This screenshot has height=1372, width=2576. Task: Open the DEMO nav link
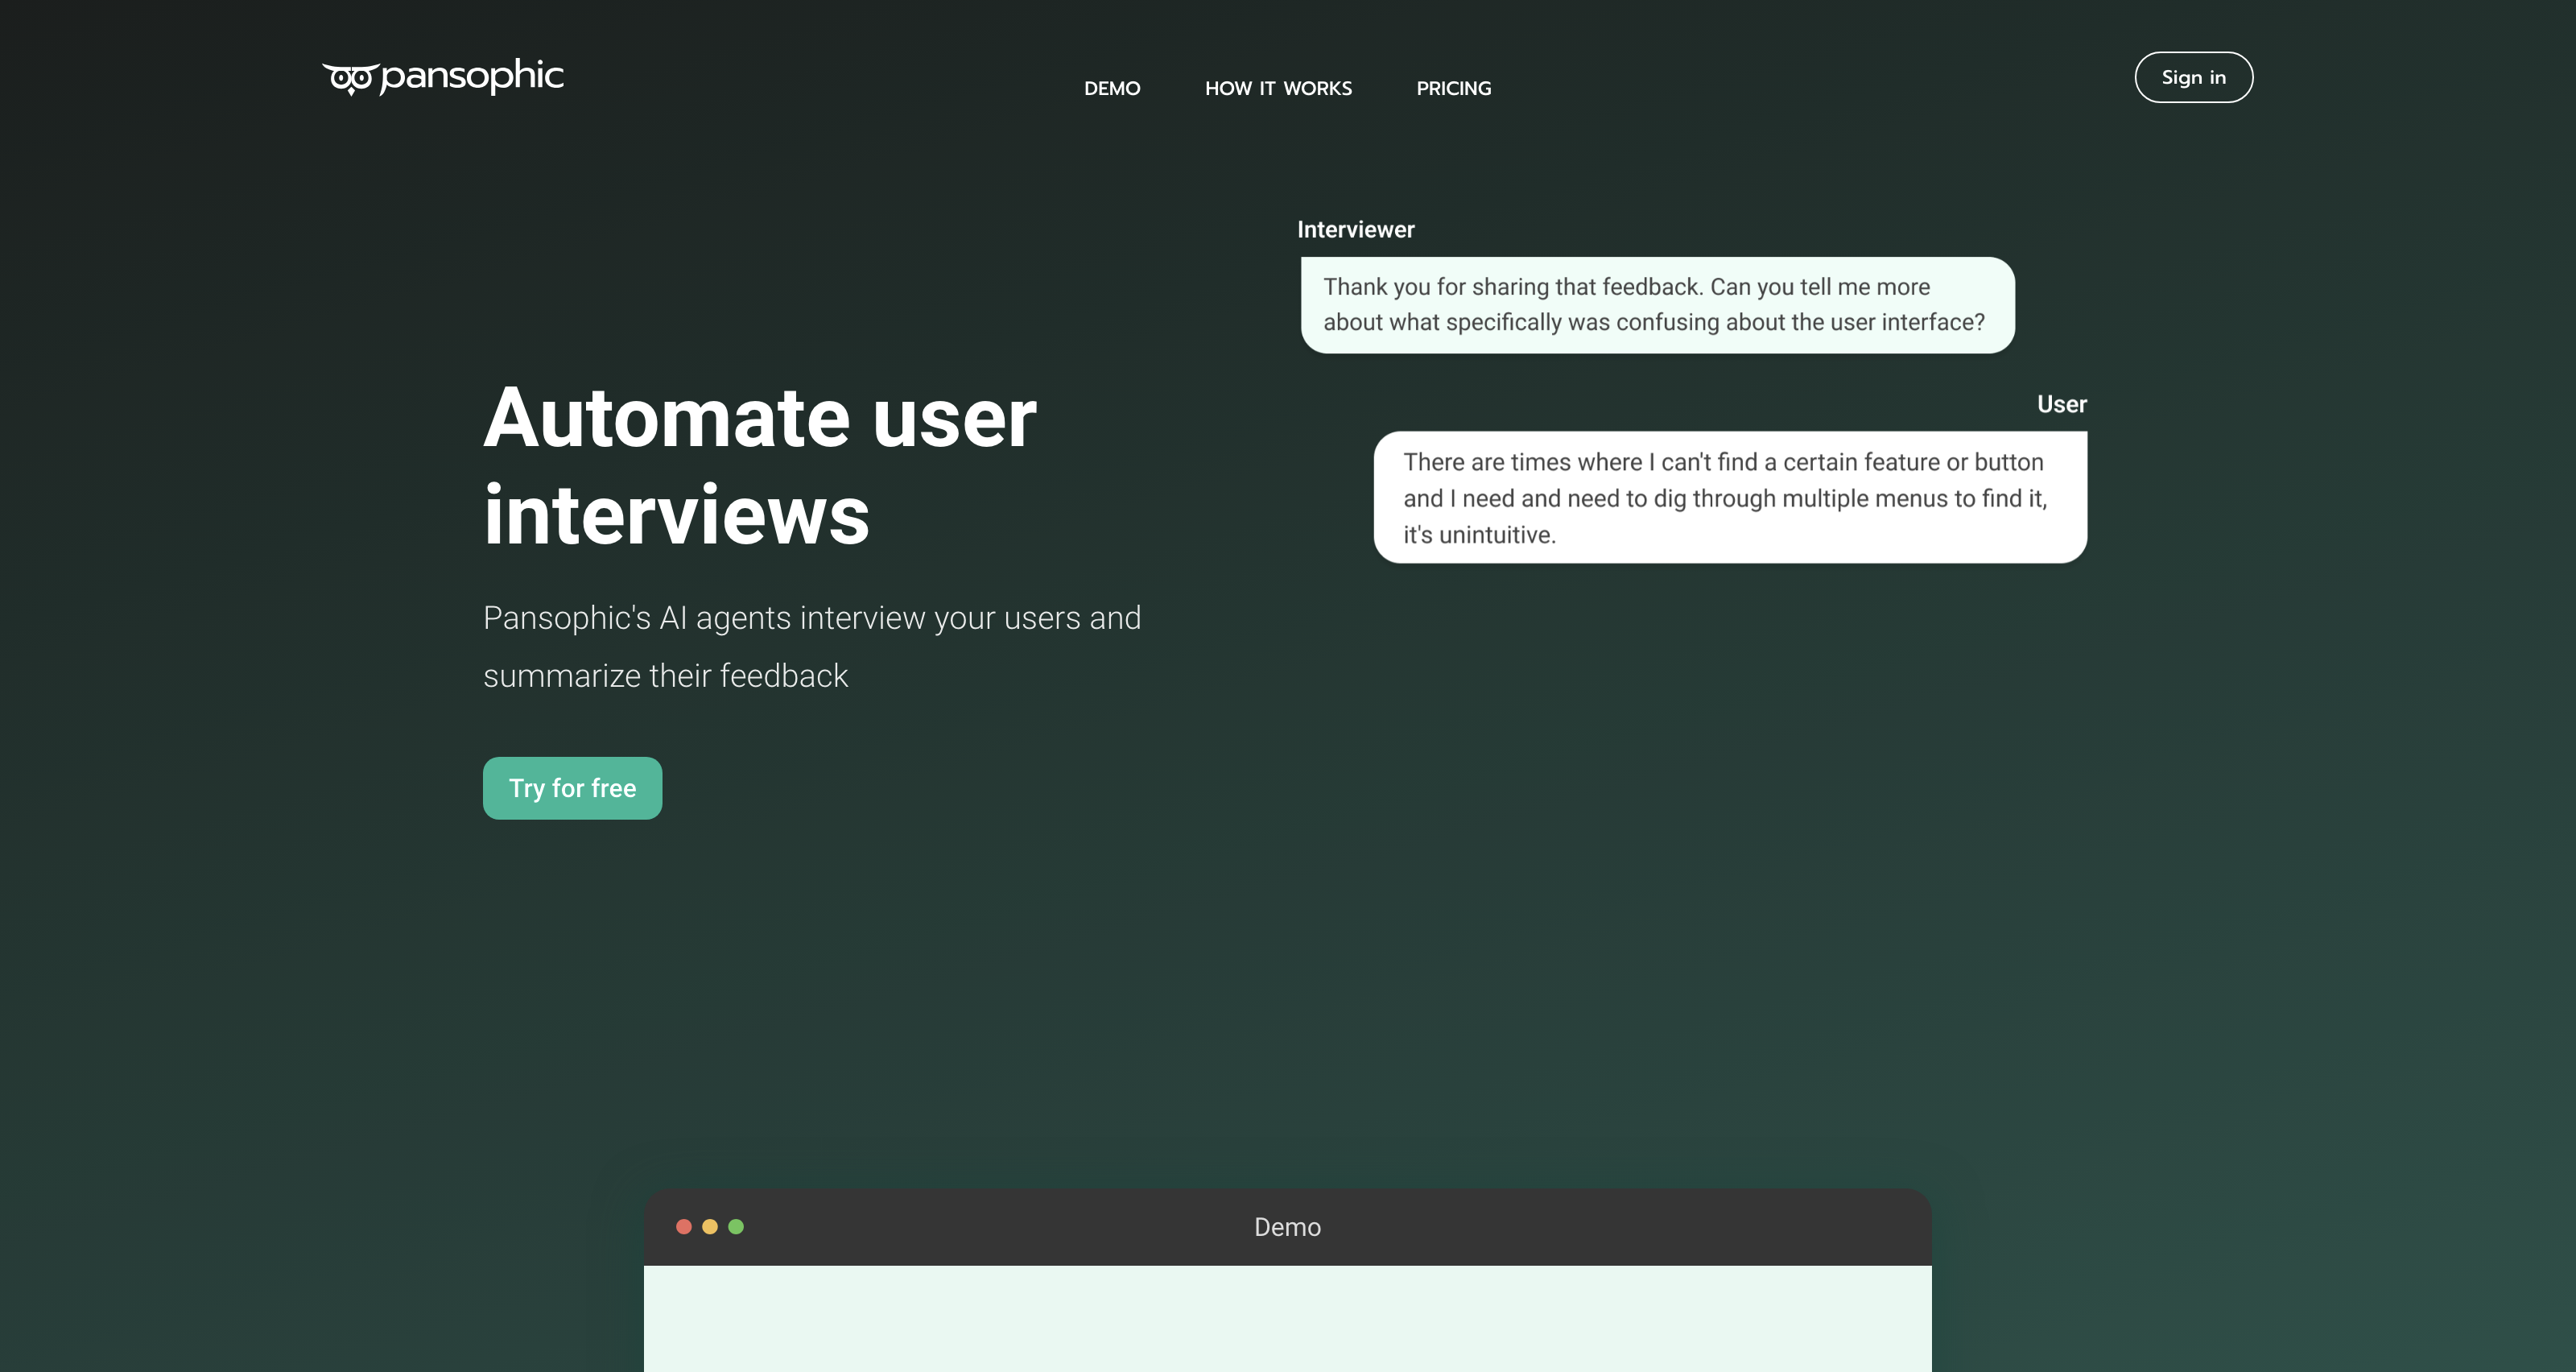pos(1112,88)
